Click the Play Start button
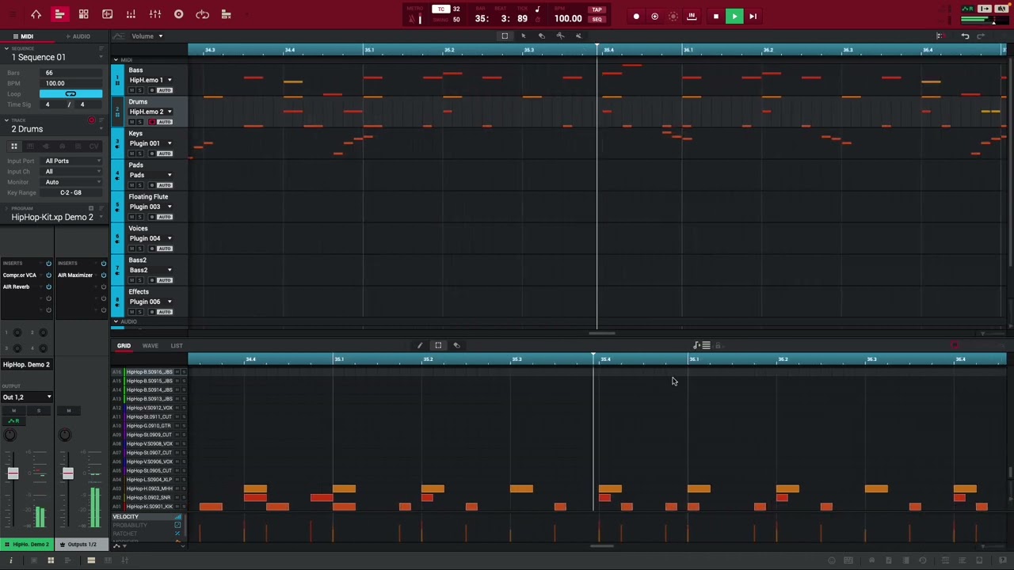 pyautogui.click(x=753, y=16)
